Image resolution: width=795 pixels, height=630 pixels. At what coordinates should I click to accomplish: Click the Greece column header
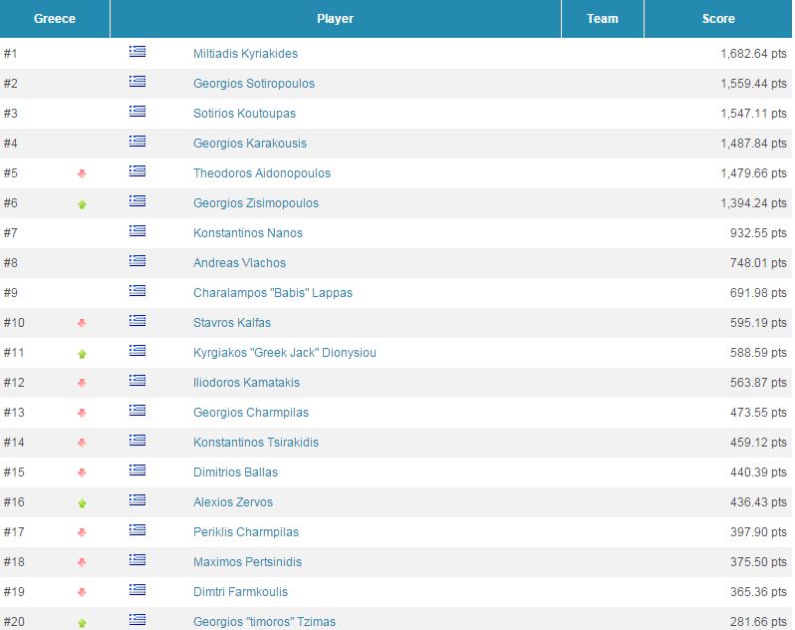click(x=55, y=19)
